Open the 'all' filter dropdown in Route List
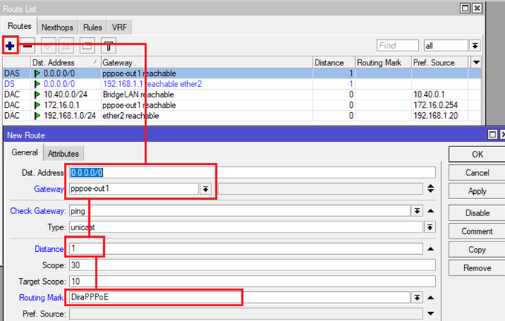The height and width of the screenshot is (321, 505). [x=475, y=45]
